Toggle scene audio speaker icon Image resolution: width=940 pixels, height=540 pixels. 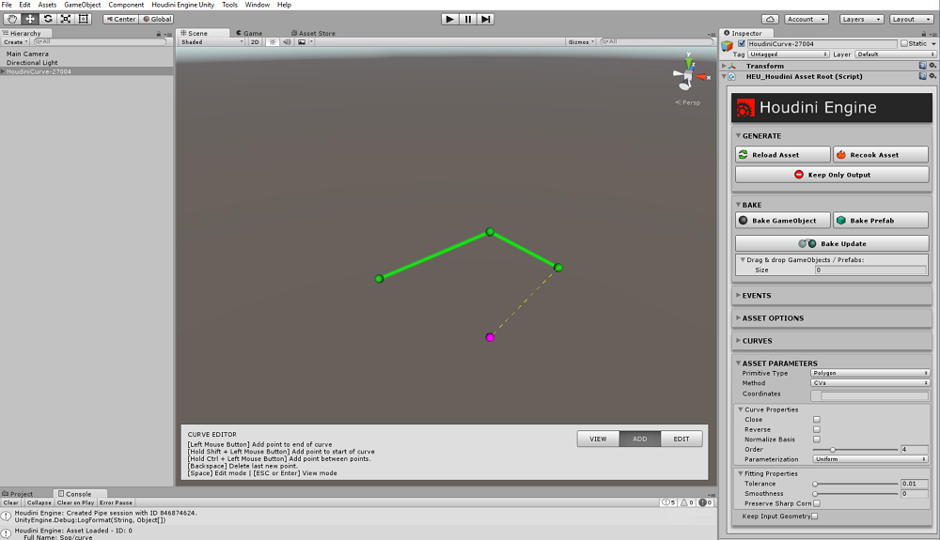coord(287,42)
